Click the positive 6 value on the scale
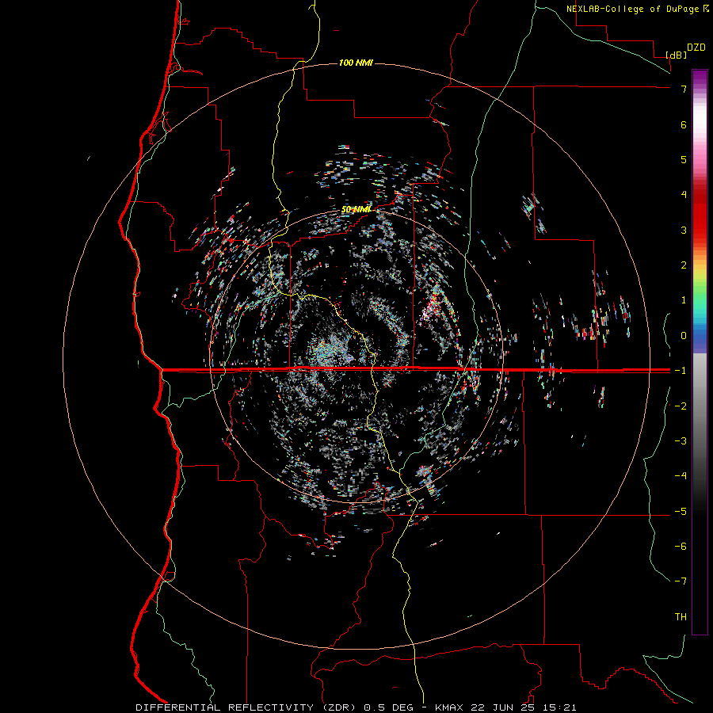The width and height of the screenshot is (713, 713). (684, 124)
